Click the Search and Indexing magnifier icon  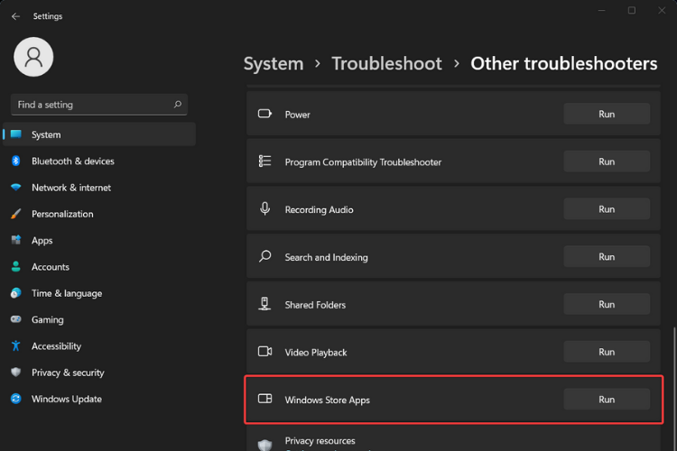(264, 256)
